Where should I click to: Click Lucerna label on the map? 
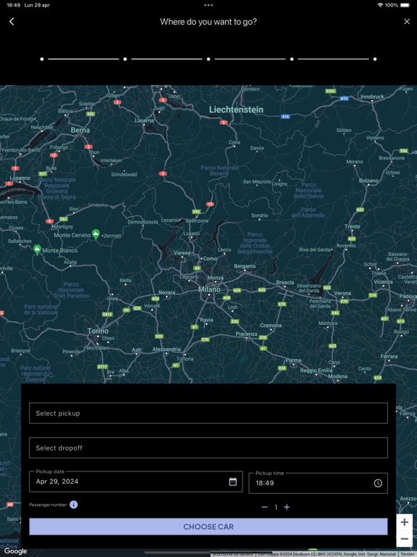click(144, 120)
